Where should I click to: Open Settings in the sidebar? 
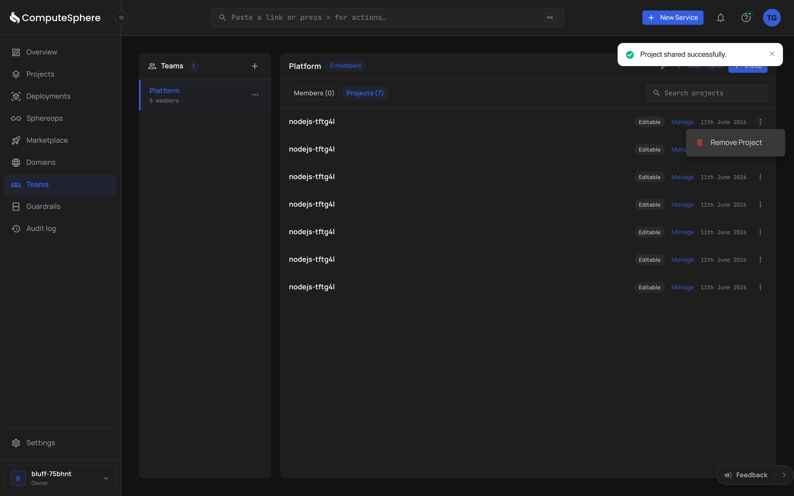click(x=60, y=443)
